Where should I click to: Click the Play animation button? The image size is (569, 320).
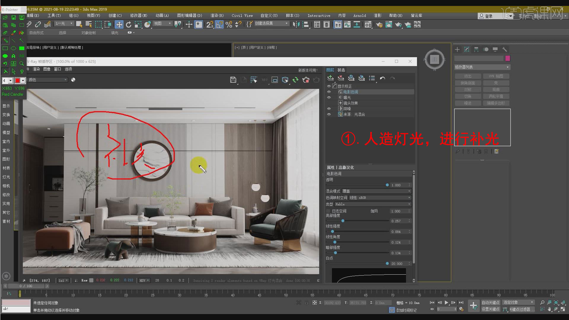coord(446,303)
